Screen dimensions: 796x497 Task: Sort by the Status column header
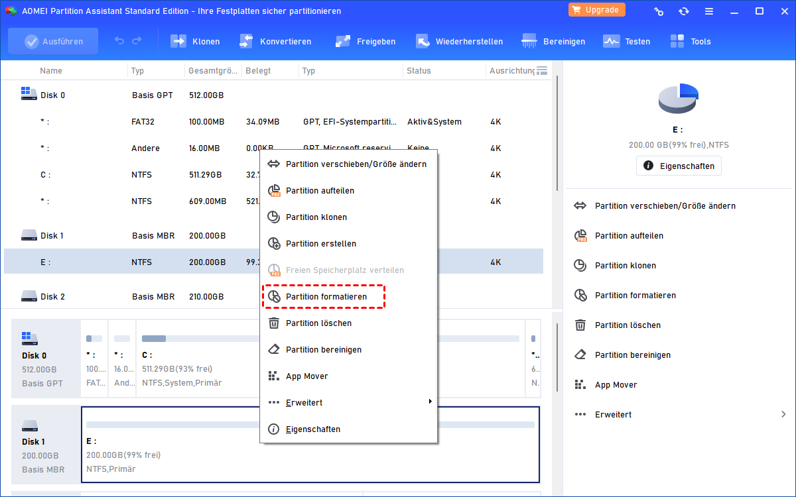point(419,70)
